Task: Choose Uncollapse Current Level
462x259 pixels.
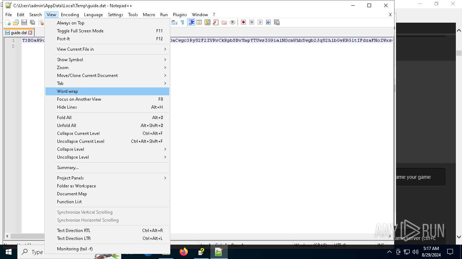Action: point(107,141)
